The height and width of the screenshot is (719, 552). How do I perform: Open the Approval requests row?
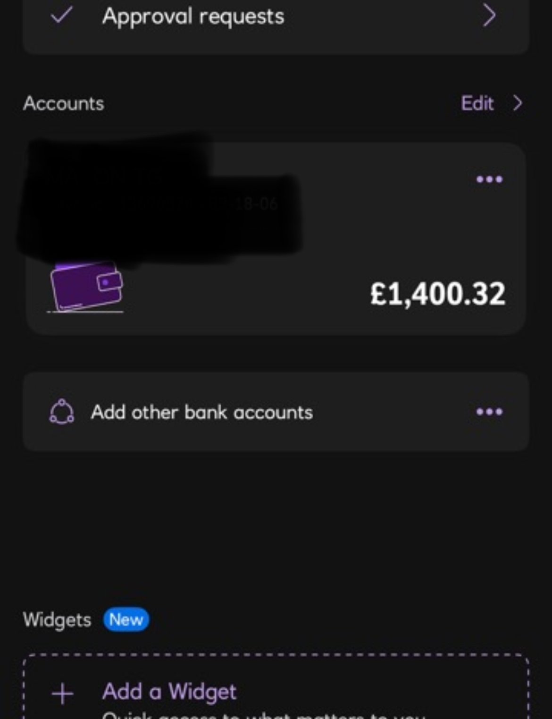click(x=276, y=21)
